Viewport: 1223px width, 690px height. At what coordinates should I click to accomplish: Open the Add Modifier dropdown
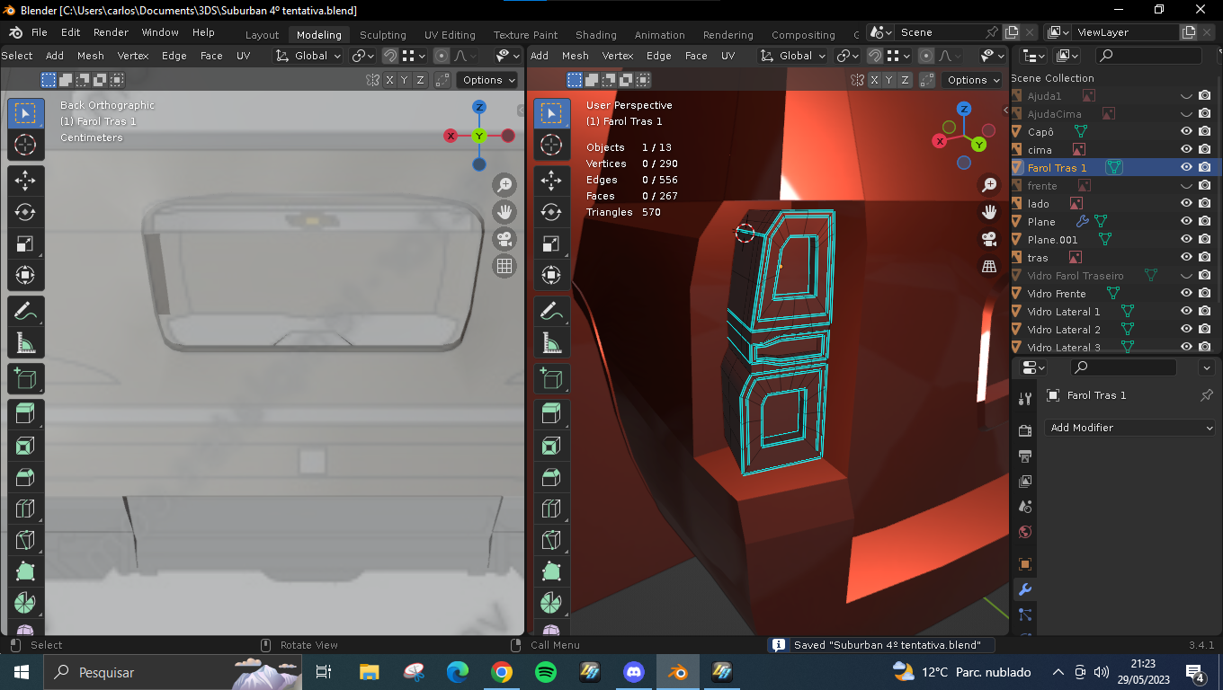pyautogui.click(x=1130, y=428)
